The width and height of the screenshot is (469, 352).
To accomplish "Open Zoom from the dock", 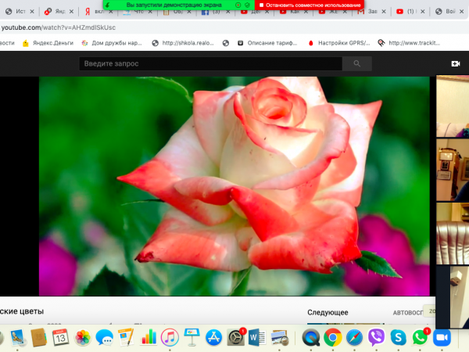I will click(444, 337).
